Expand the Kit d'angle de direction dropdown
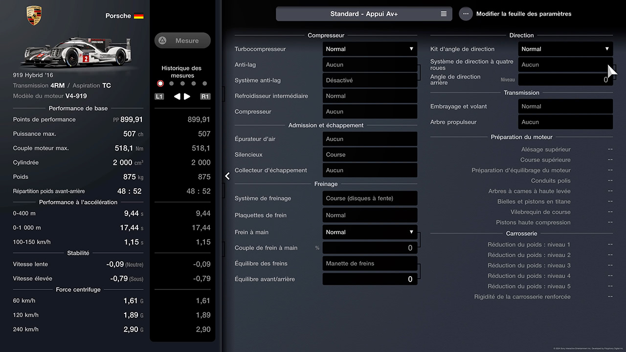The image size is (626, 352). (x=565, y=49)
